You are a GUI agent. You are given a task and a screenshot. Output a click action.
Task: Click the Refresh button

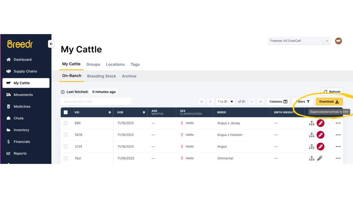(332, 92)
